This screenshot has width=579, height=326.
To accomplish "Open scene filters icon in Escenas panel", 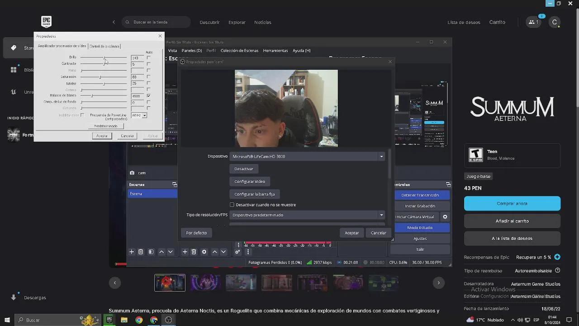I will (151, 252).
